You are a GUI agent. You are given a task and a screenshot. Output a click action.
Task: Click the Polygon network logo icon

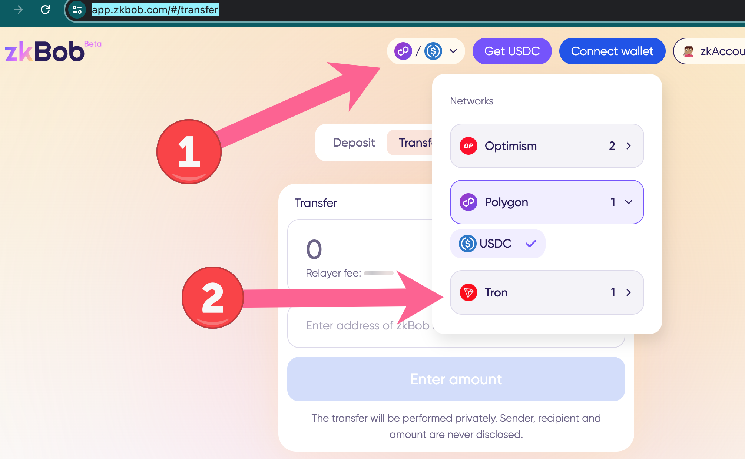coord(468,202)
